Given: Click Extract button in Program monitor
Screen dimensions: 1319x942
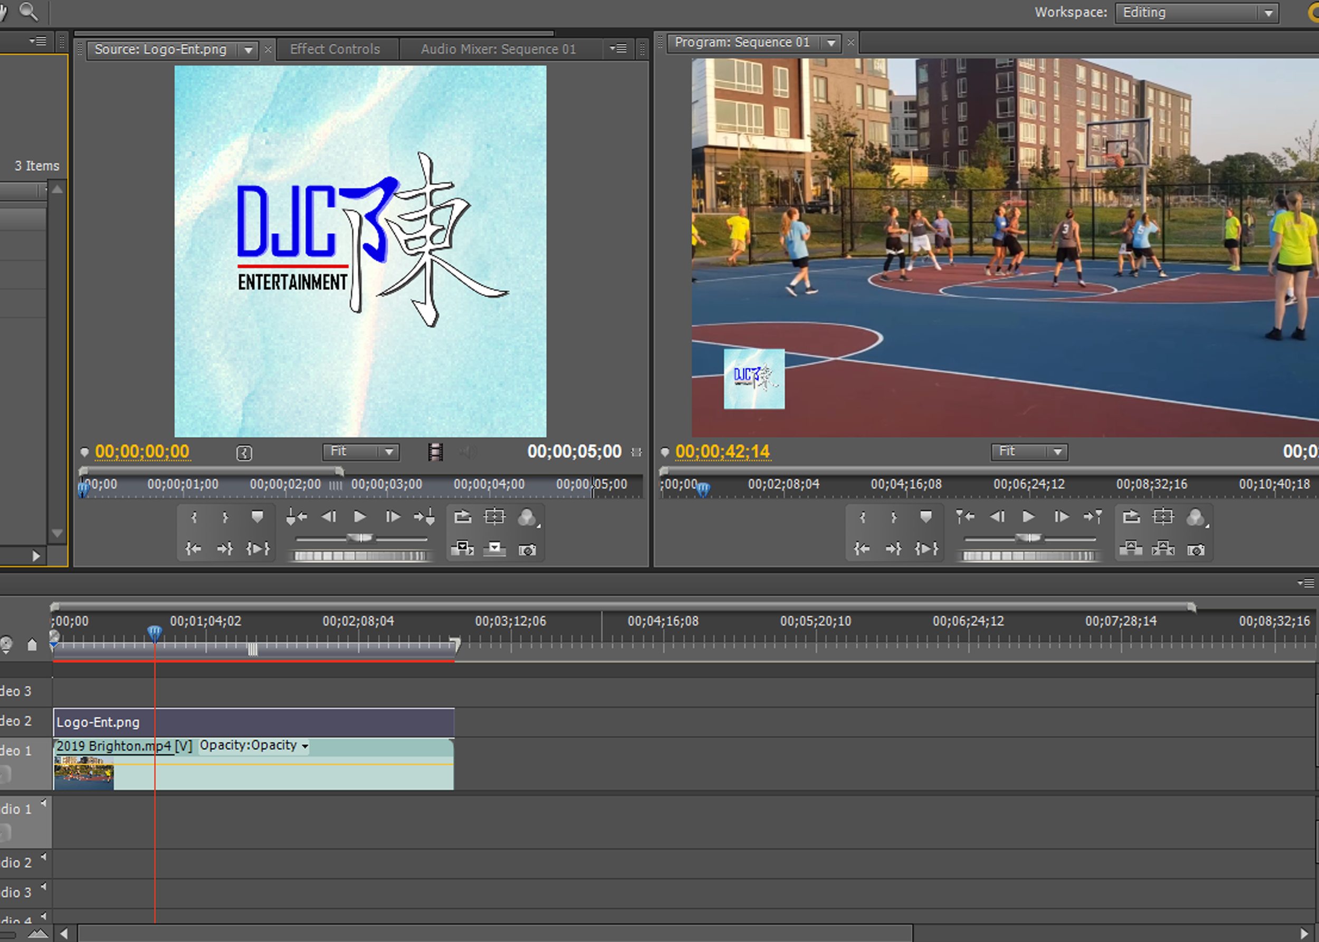Looking at the screenshot, I should pos(1163,548).
